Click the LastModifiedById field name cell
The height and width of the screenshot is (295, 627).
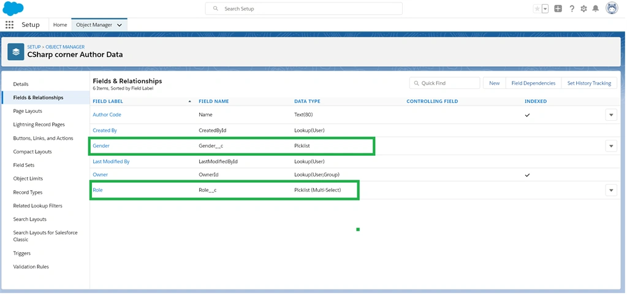point(218,162)
